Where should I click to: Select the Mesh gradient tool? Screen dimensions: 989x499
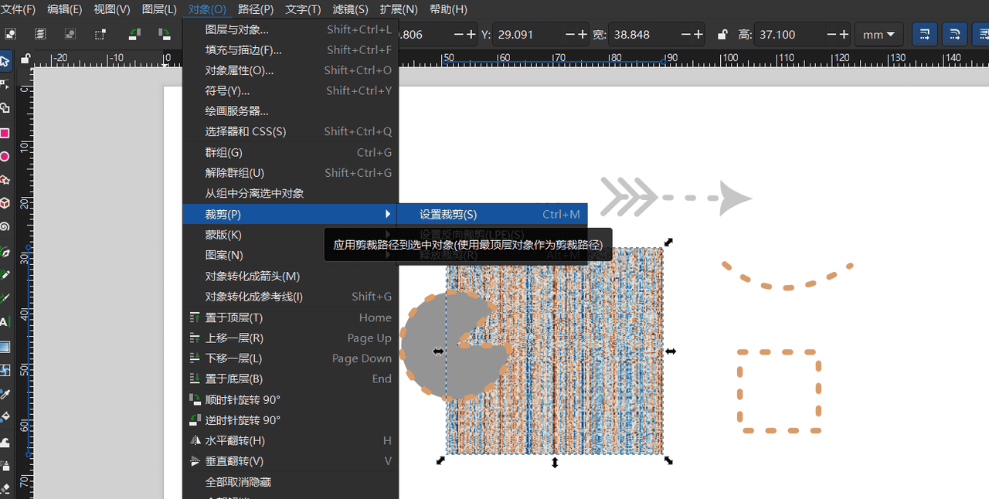pyautogui.click(x=5, y=370)
